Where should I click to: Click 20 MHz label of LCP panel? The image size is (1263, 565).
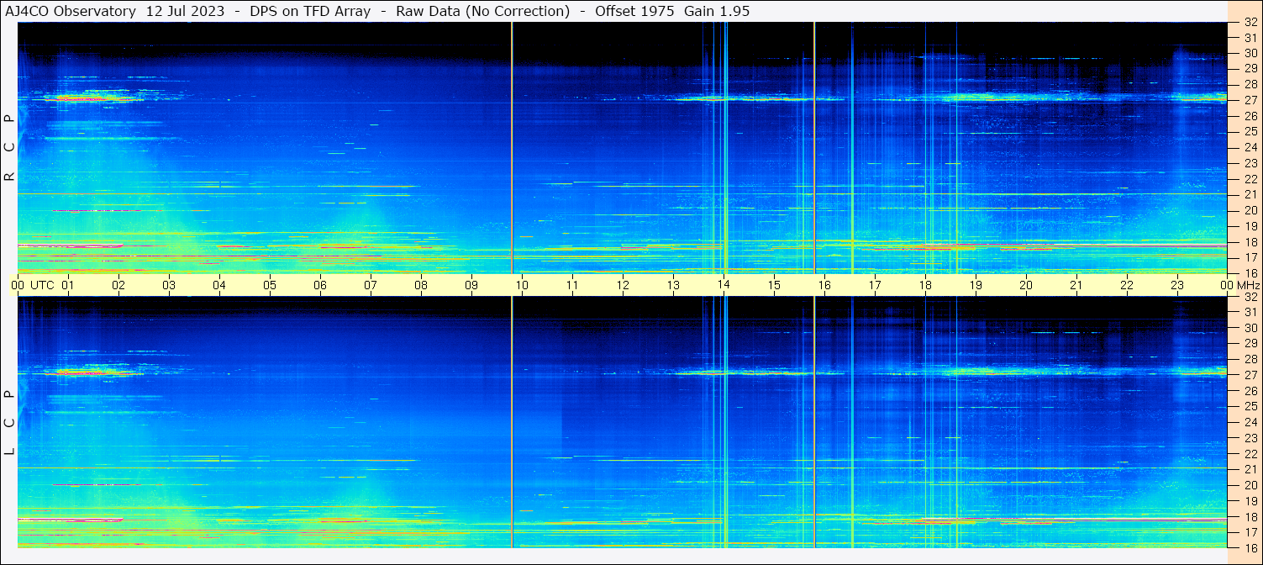[1250, 485]
